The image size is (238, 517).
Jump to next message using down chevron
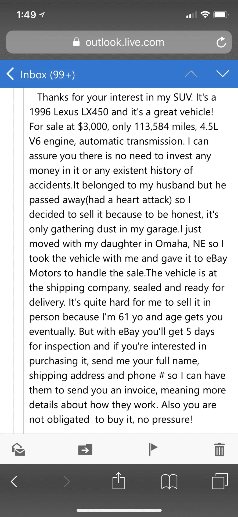[x=223, y=74]
